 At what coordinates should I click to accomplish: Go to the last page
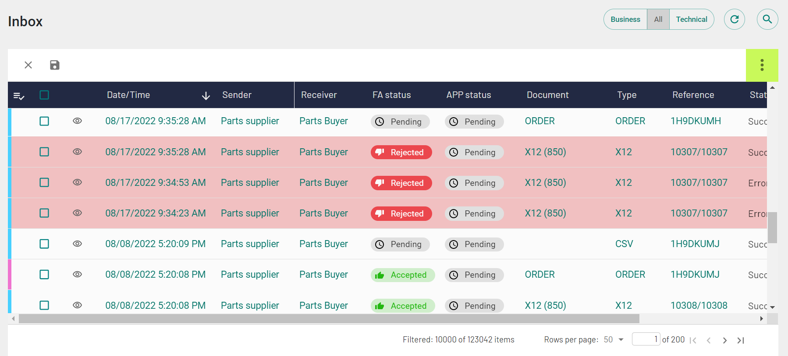741,340
